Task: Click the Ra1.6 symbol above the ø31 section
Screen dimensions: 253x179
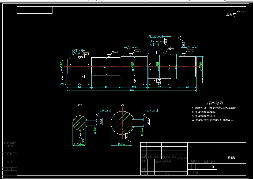Action: click(113, 54)
